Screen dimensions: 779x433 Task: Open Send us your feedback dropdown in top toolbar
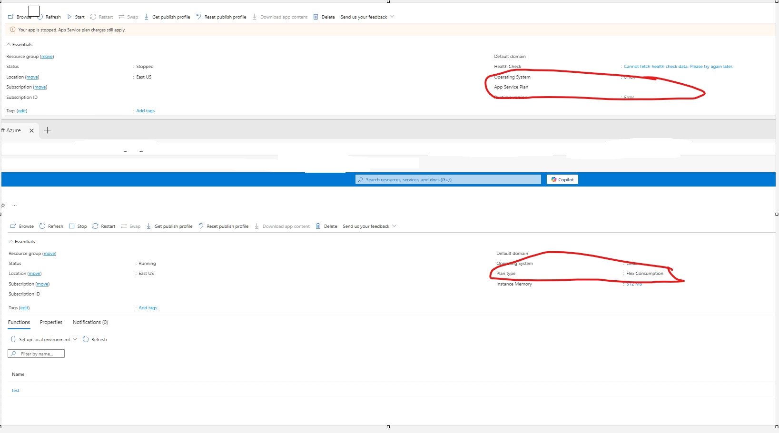coord(367,17)
